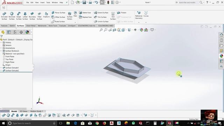Viewport: 224px width, 126px height.
Task: Open File Explorer from the taskbar
Action: tap(68, 123)
